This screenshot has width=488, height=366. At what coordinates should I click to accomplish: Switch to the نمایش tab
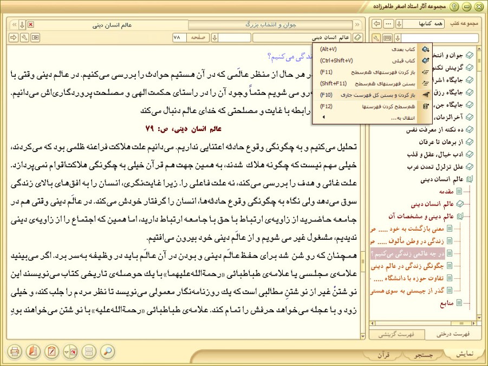point(464,354)
